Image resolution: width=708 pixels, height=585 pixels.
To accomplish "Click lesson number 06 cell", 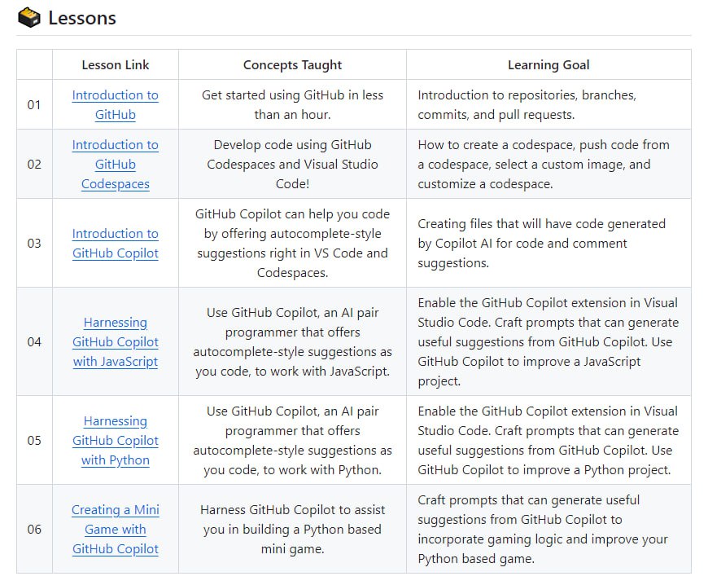I will 34,529.
